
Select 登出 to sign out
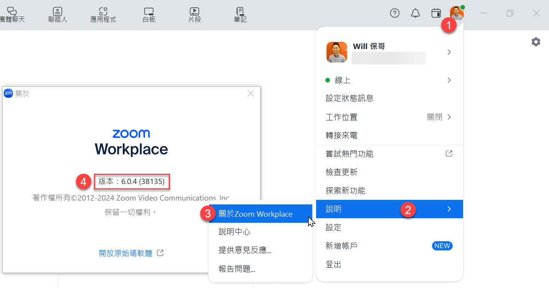pos(389,264)
